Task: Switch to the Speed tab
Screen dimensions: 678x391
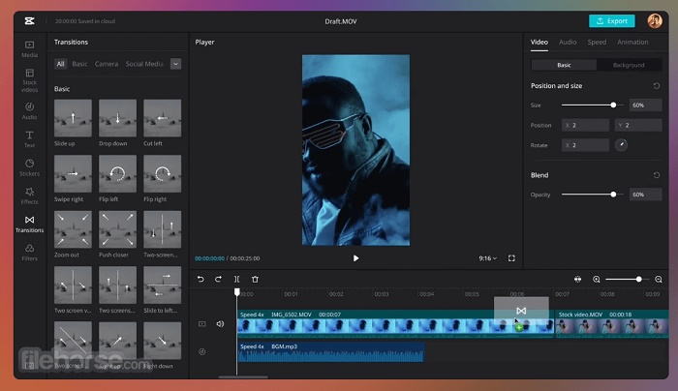Action: [x=597, y=43]
